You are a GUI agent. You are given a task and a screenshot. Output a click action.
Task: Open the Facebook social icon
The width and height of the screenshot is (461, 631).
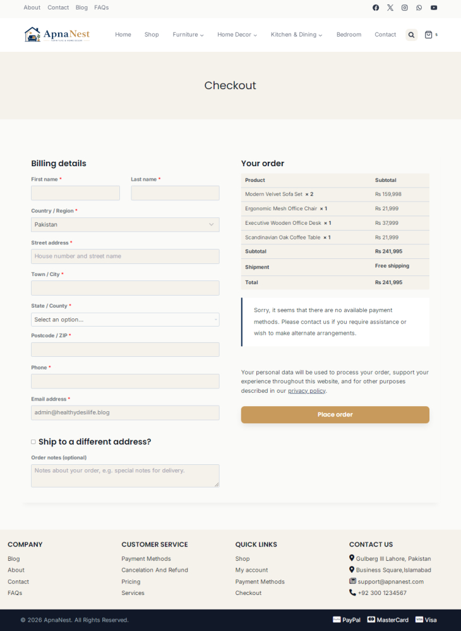[375, 8]
